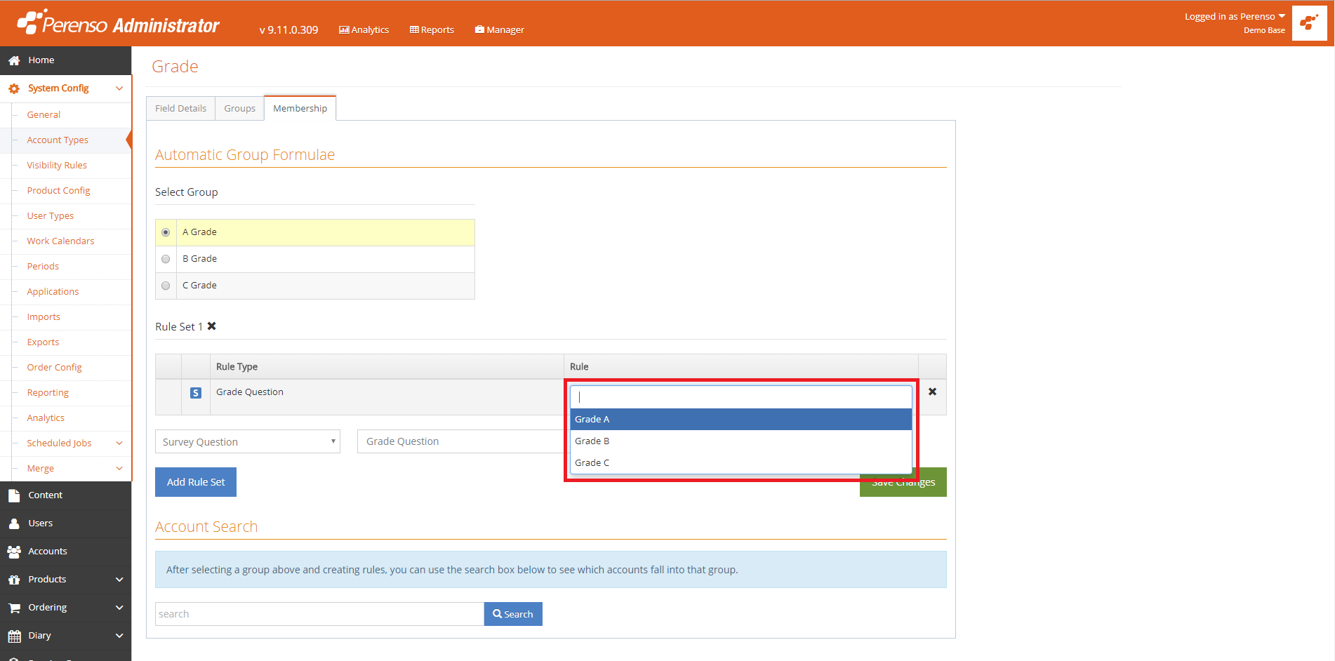The width and height of the screenshot is (1335, 661).
Task: Click the Users person icon
Action: (x=14, y=523)
